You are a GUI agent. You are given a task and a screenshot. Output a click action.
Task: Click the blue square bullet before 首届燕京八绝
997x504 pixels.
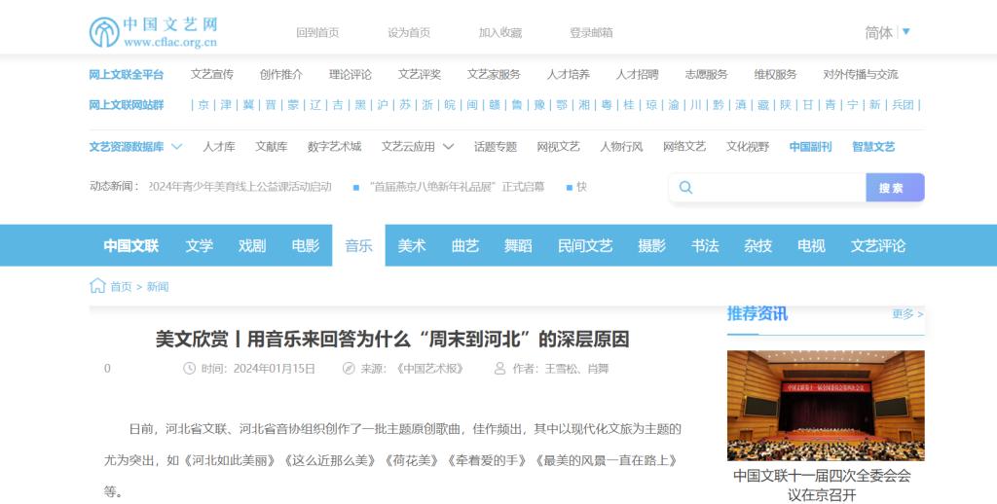356,187
